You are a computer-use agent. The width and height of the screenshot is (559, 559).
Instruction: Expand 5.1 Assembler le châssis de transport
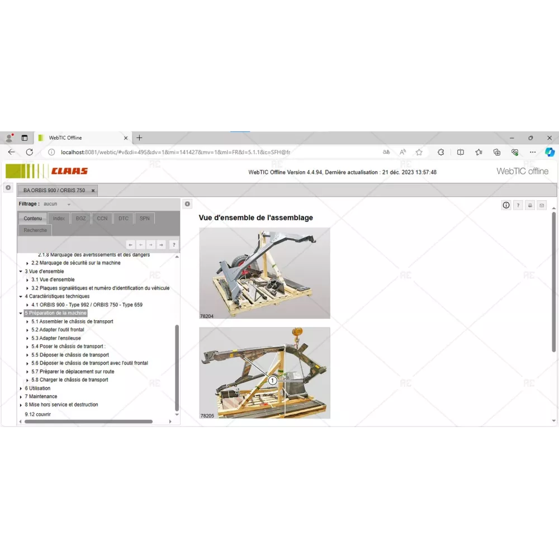coord(27,322)
